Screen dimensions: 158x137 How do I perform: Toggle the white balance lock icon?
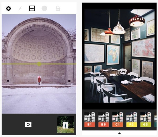pos(58,8)
